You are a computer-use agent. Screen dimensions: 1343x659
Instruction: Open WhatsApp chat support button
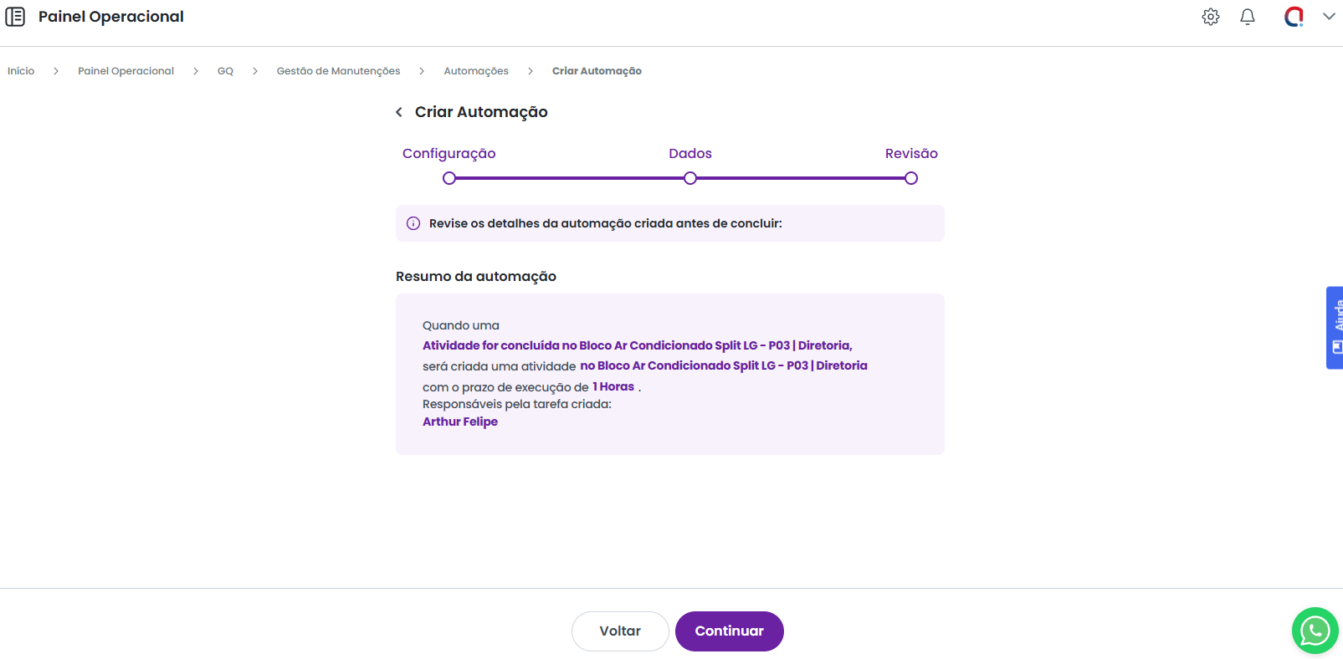[1315, 631]
